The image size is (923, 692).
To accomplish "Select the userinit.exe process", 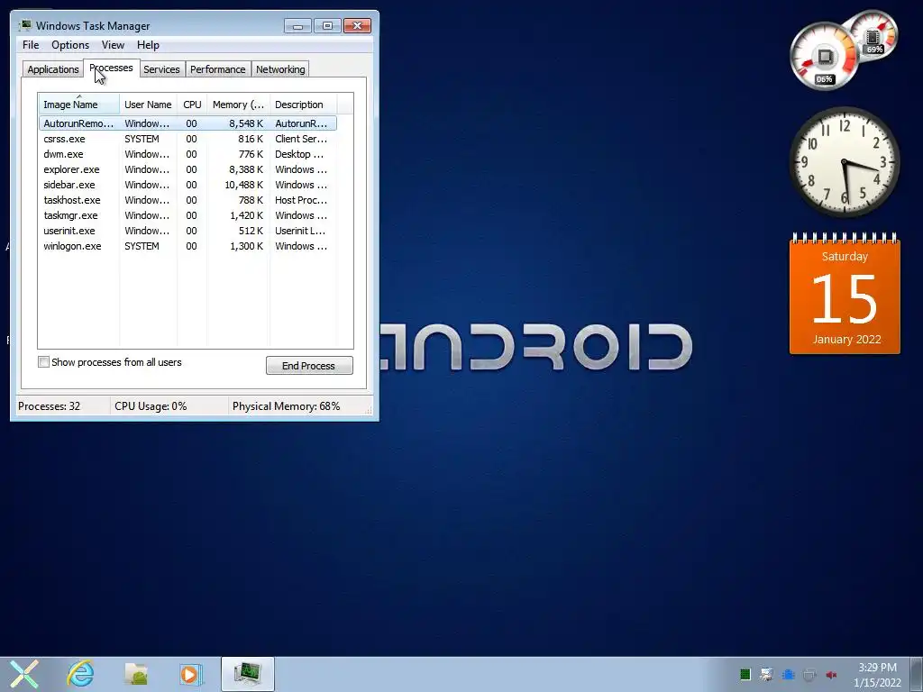I will [187, 231].
